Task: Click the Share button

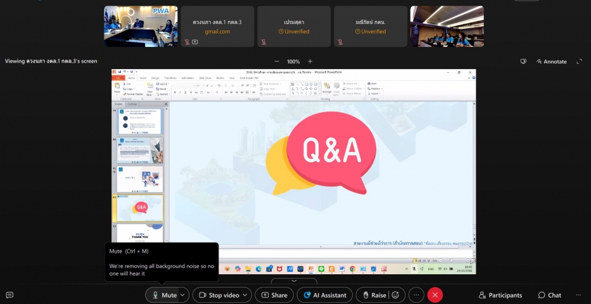Action: click(x=273, y=295)
